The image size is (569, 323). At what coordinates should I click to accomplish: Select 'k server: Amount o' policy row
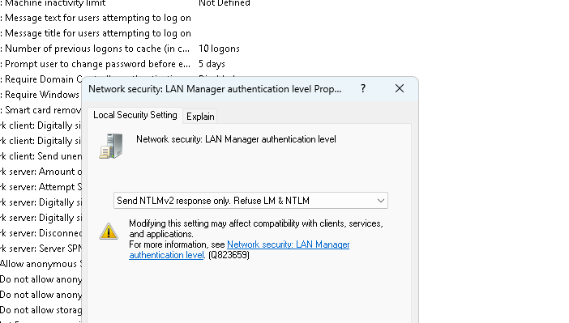pos(41,172)
